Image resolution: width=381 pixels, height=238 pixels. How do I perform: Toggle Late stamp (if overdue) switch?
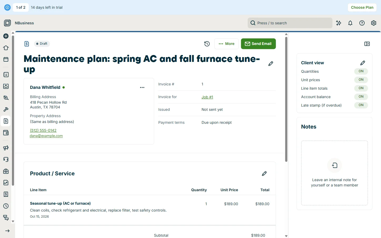coord(361,105)
